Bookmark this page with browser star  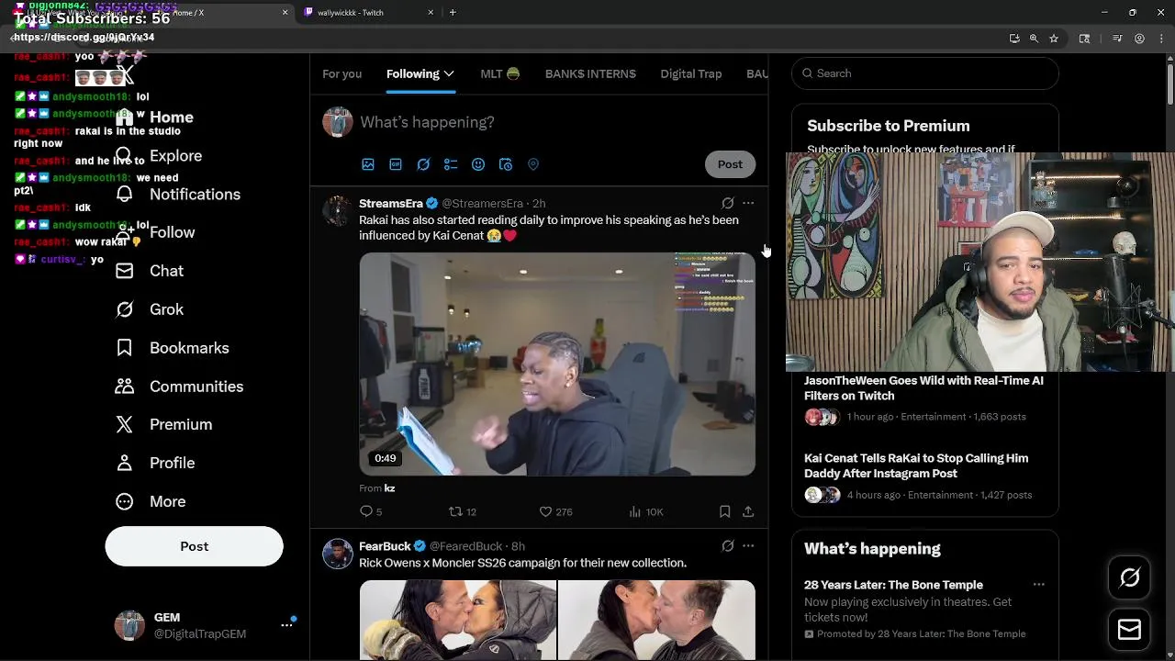(x=1054, y=39)
